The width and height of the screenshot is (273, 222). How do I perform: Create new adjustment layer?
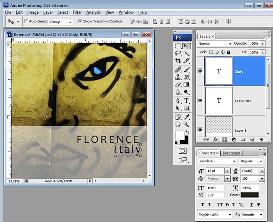click(234, 140)
